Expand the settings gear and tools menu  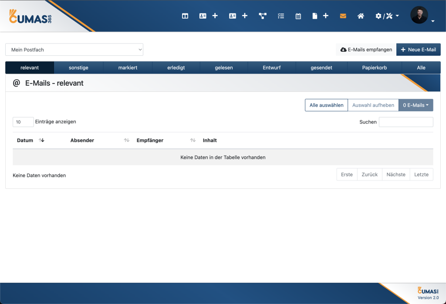[387, 16]
